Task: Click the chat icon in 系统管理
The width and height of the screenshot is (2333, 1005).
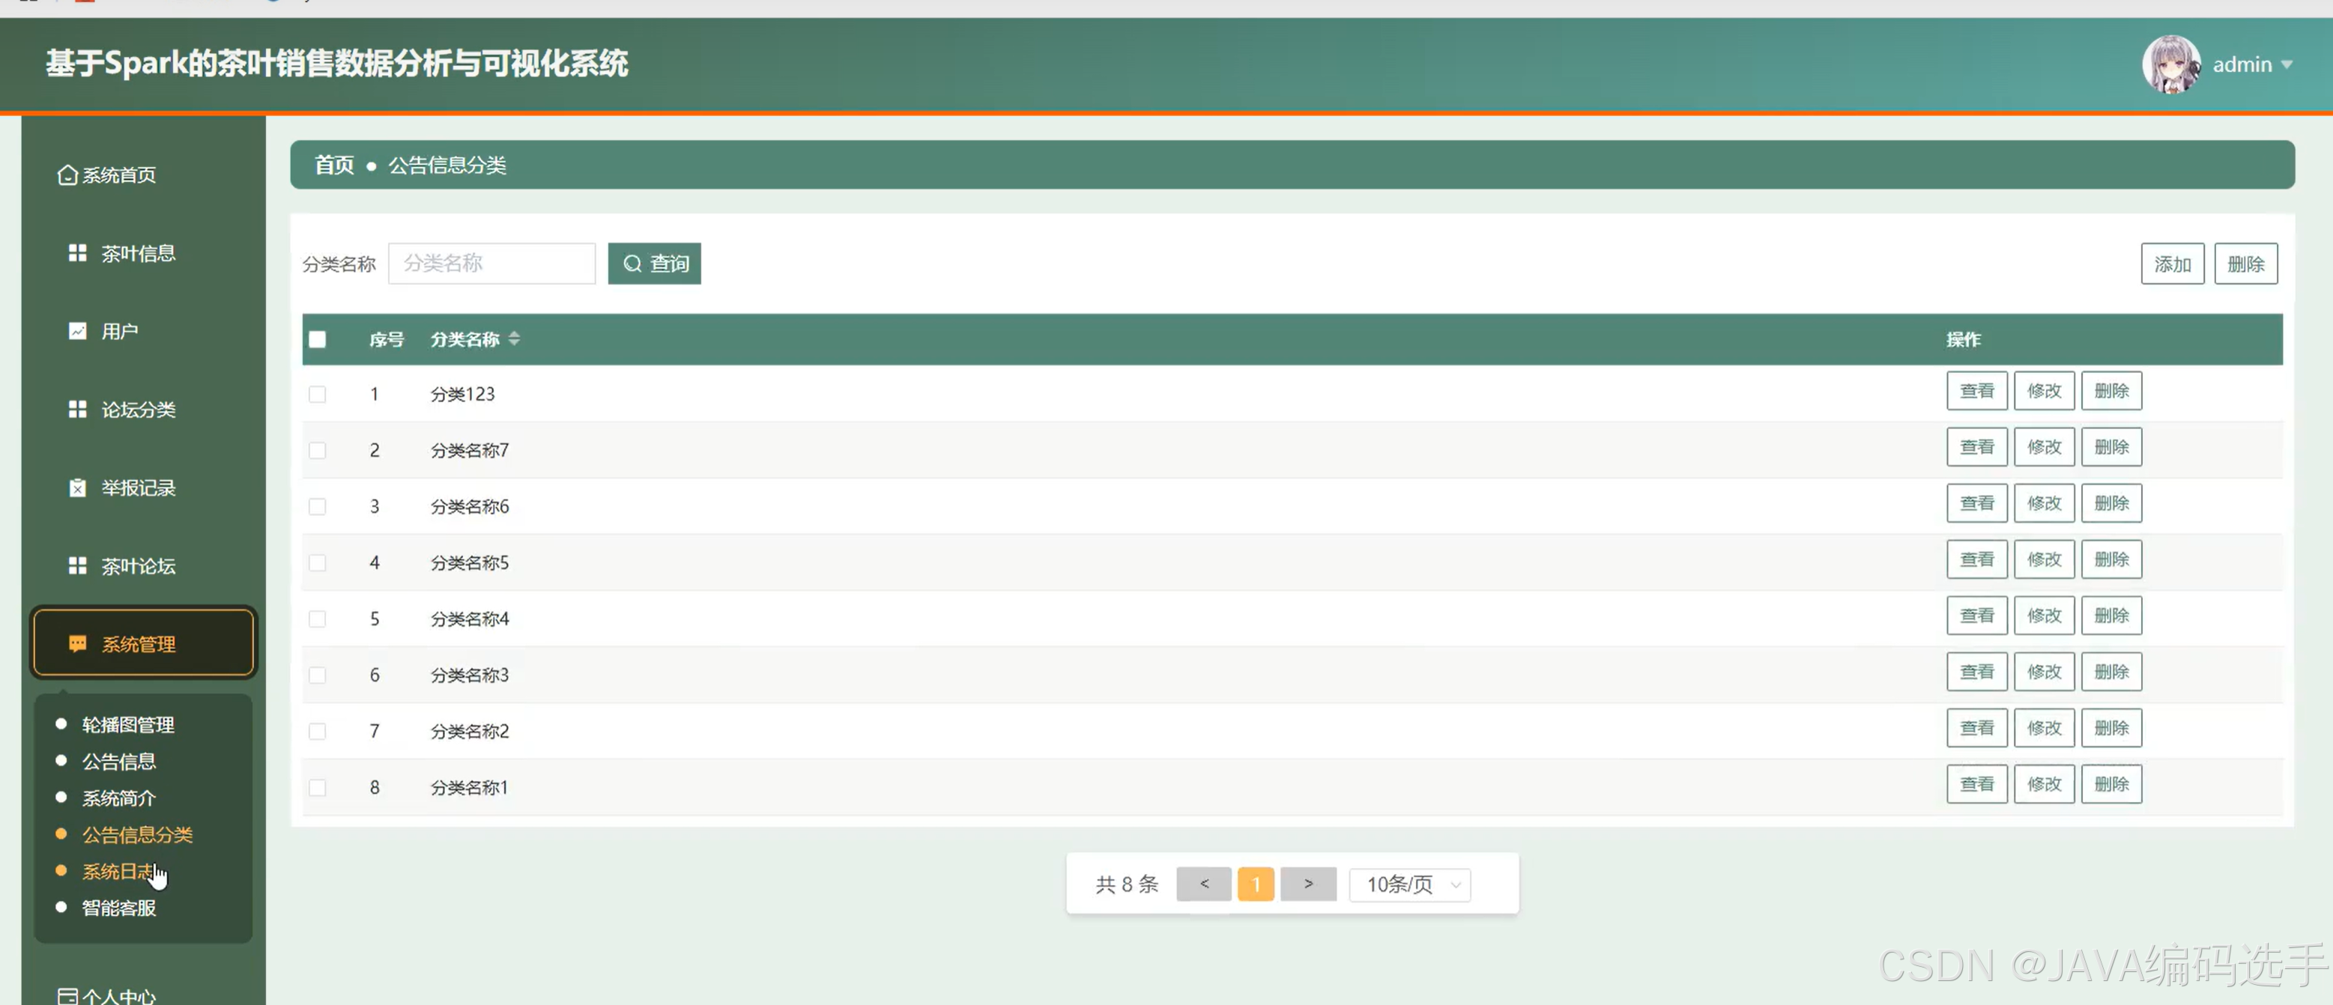Action: 78,644
